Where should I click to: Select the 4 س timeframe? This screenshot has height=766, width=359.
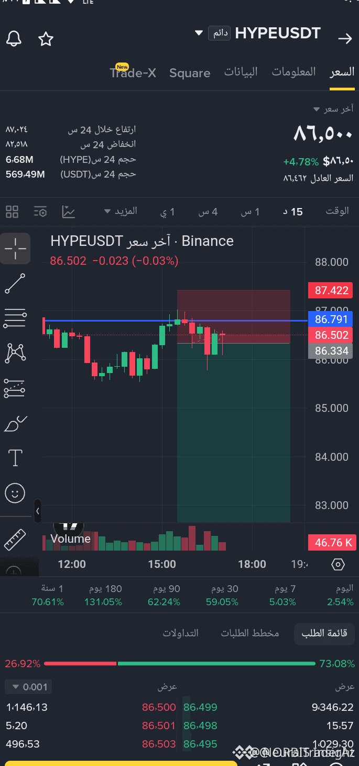click(x=208, y=212)
